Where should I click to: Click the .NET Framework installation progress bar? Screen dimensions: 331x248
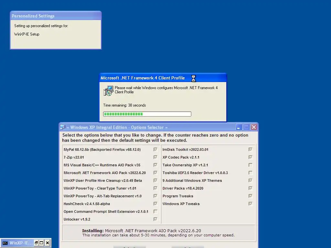tap(147, 114)
